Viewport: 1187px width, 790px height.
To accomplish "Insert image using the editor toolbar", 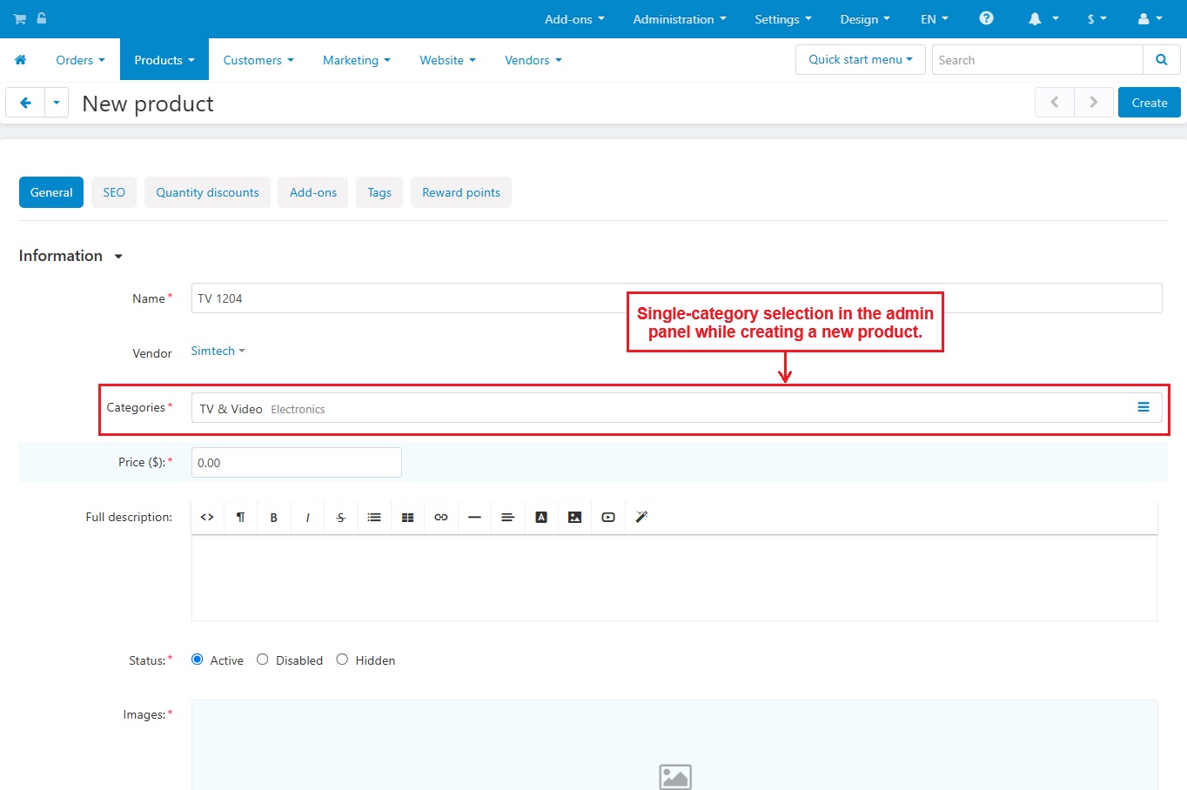I will [x=574, y=518].
